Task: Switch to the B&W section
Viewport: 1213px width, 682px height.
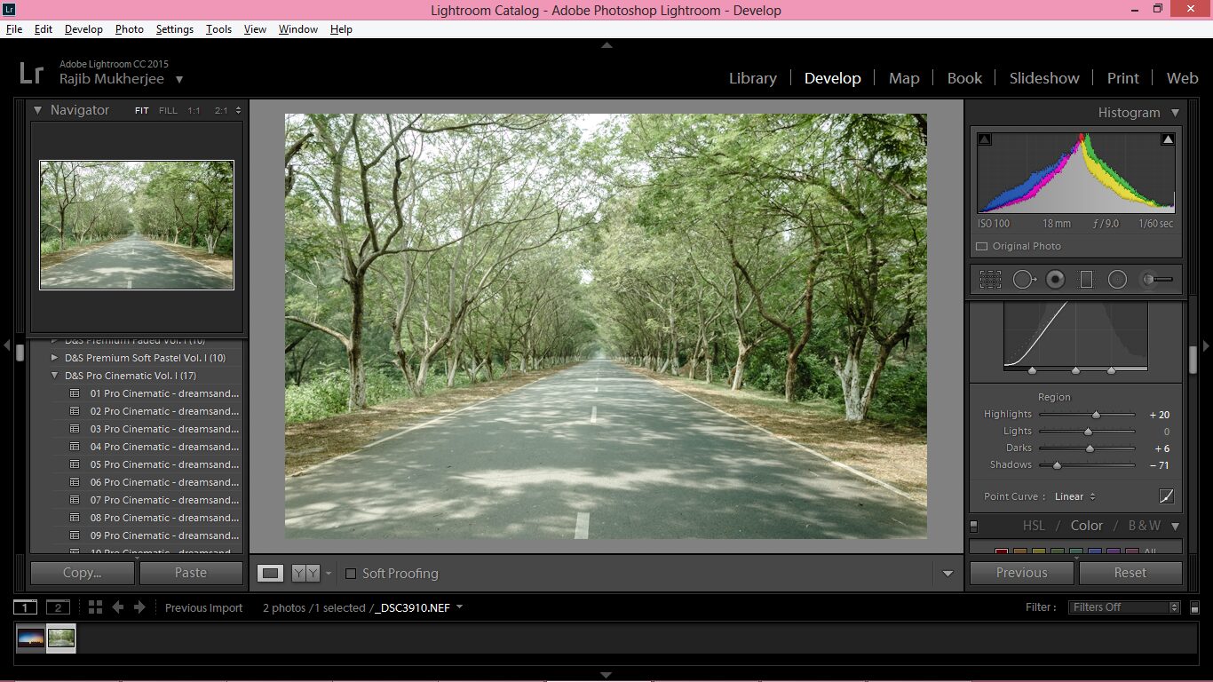Action: click(1145, 526)
